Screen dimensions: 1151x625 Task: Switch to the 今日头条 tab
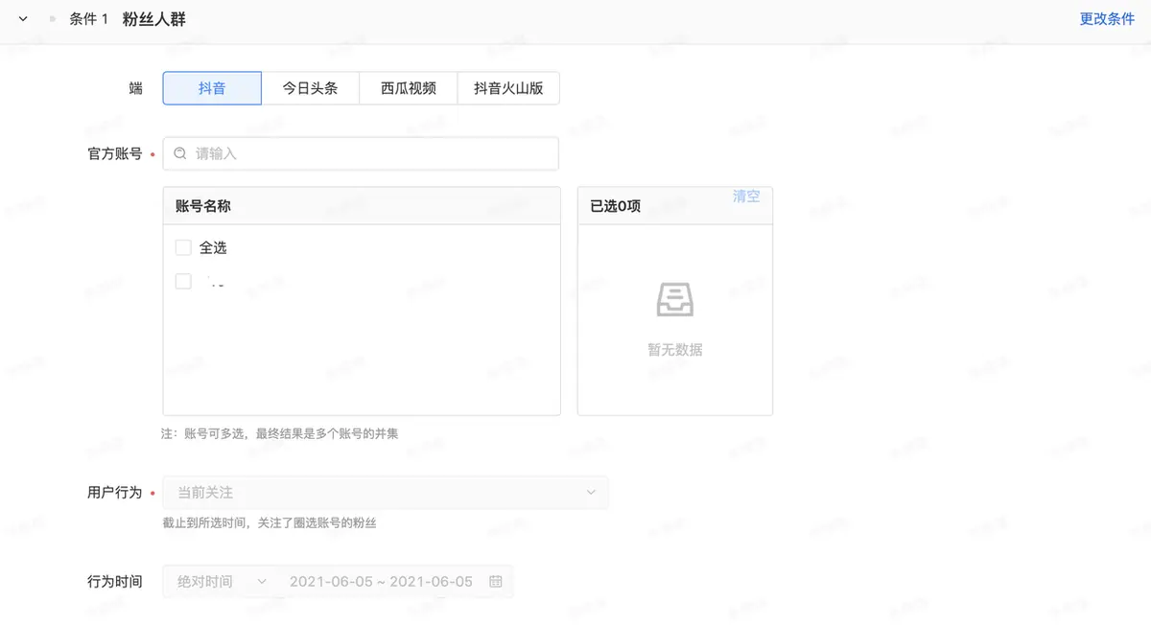(310, 88)
